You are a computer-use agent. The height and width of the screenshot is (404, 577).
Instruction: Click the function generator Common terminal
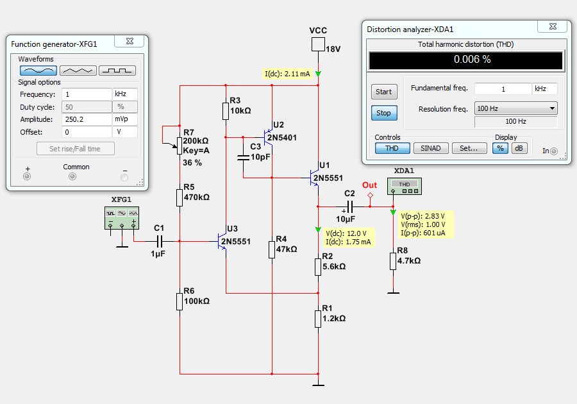tap(72, 176)
